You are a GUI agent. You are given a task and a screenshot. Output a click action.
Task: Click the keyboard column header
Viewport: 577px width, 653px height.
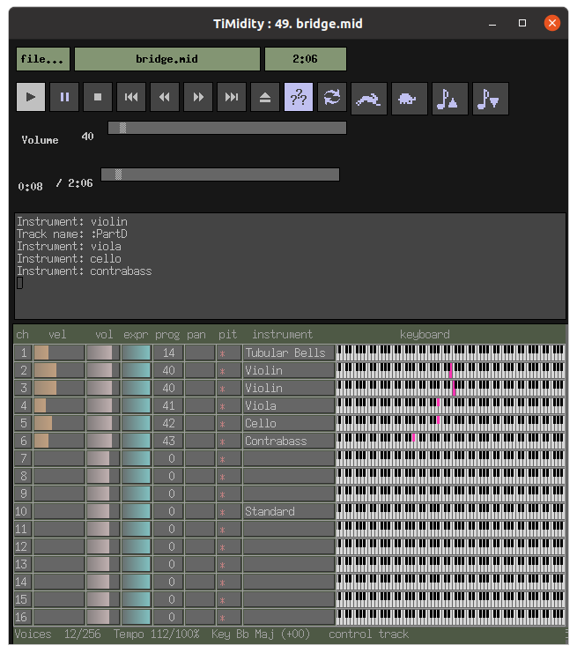(x=425, y=334)
